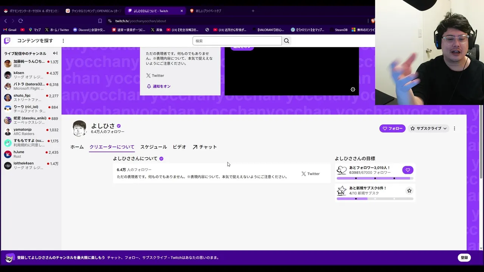Open Twitter link in about section
Viewport: 484px width, 272px height.
(x=310, y=174)
